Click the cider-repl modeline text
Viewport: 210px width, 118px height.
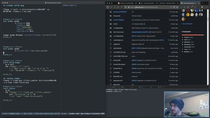pos(87,114)
